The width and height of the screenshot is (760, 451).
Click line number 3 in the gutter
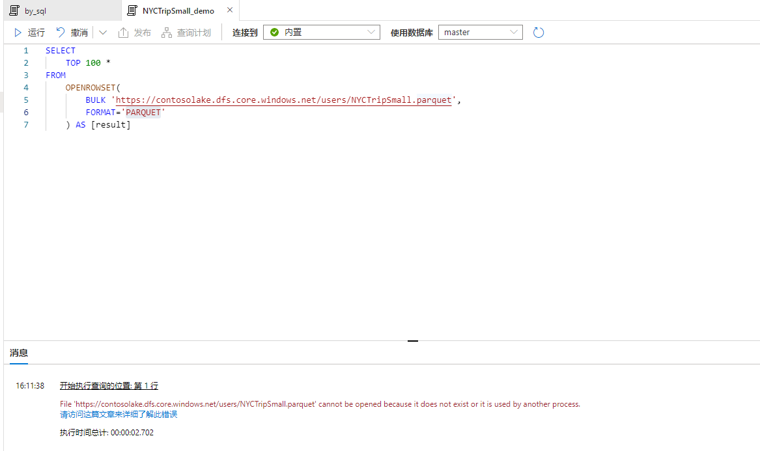26,75
